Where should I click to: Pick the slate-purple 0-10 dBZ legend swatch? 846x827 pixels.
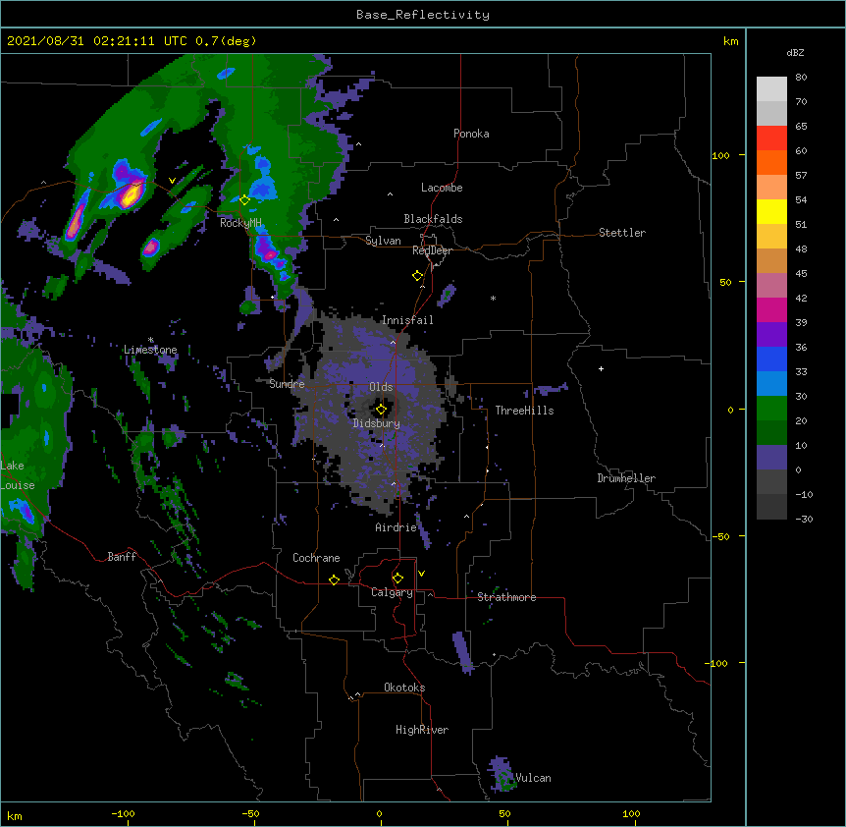tap(771, 458)
